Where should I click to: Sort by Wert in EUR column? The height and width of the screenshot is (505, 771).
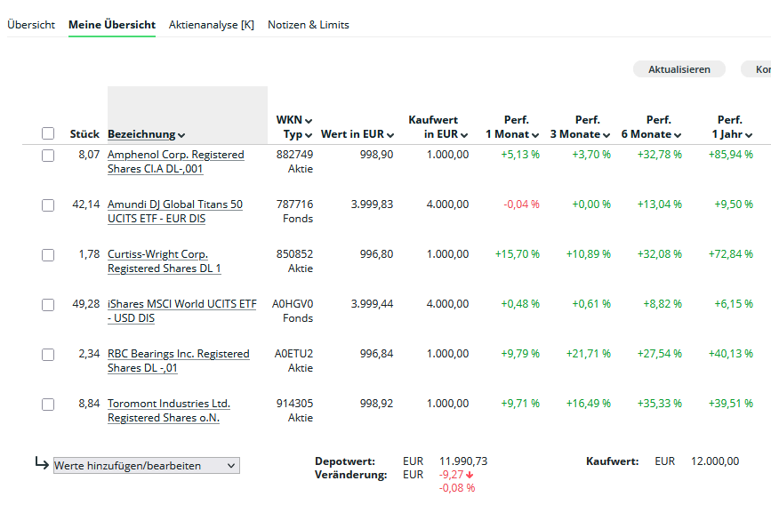click(357, 134)
